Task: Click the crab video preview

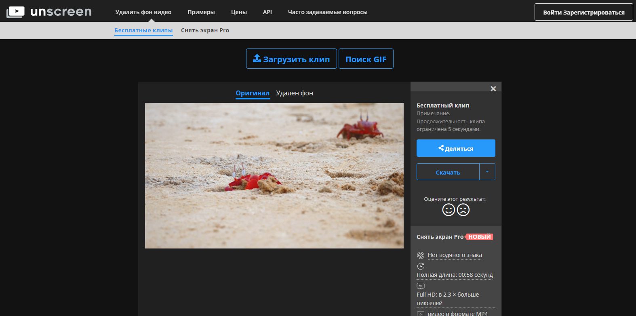Action: pyautogui.click(x=274, y=176)
